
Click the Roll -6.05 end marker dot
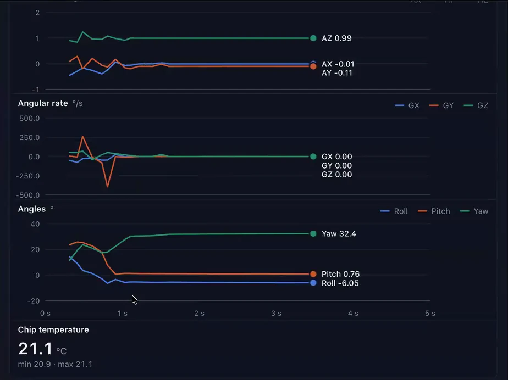point(313,283)
